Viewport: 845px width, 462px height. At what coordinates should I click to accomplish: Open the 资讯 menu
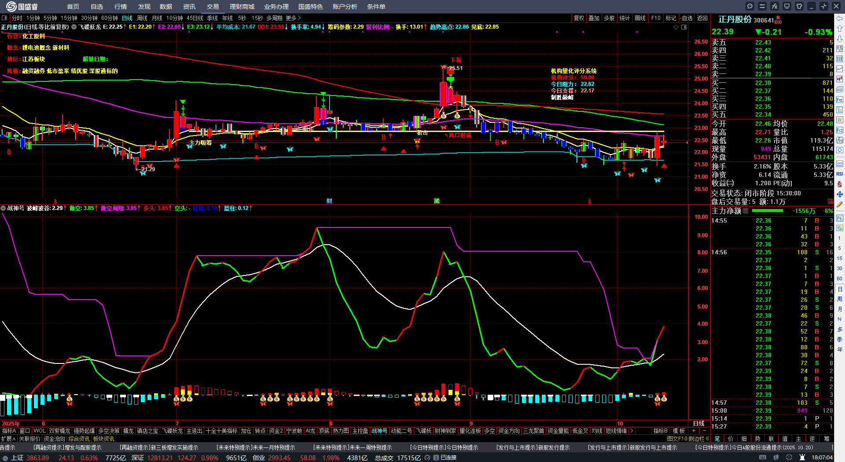click(x=189, y=7)
